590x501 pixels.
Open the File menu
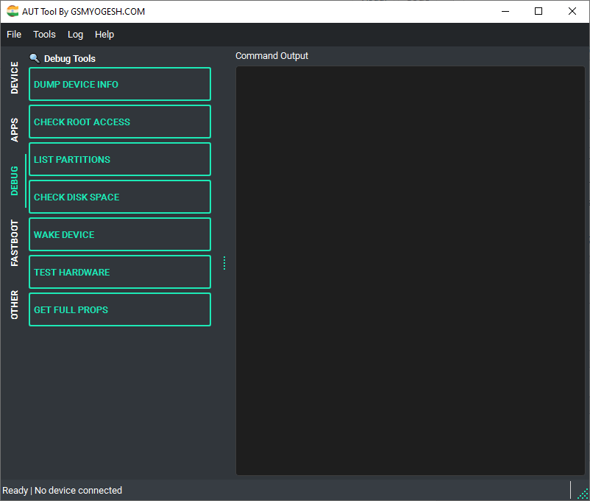click(x=14, y=35)
